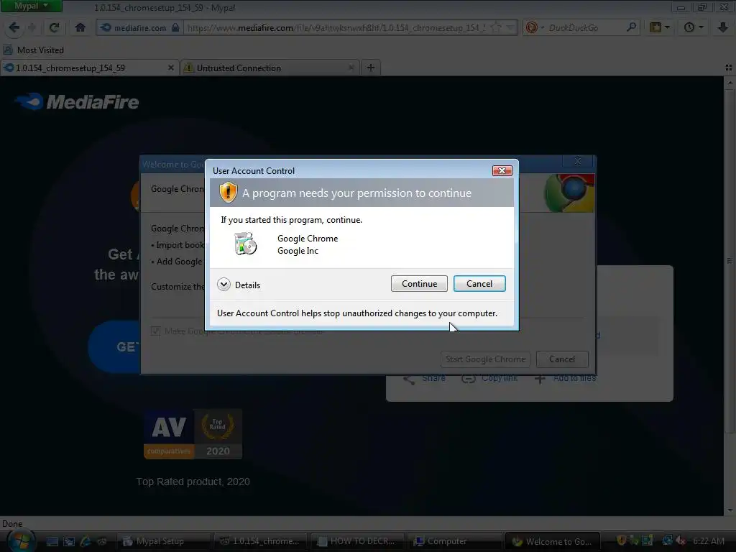
Task: Close the Untrusted Connection tab
Action: click(x=351, y=68)
